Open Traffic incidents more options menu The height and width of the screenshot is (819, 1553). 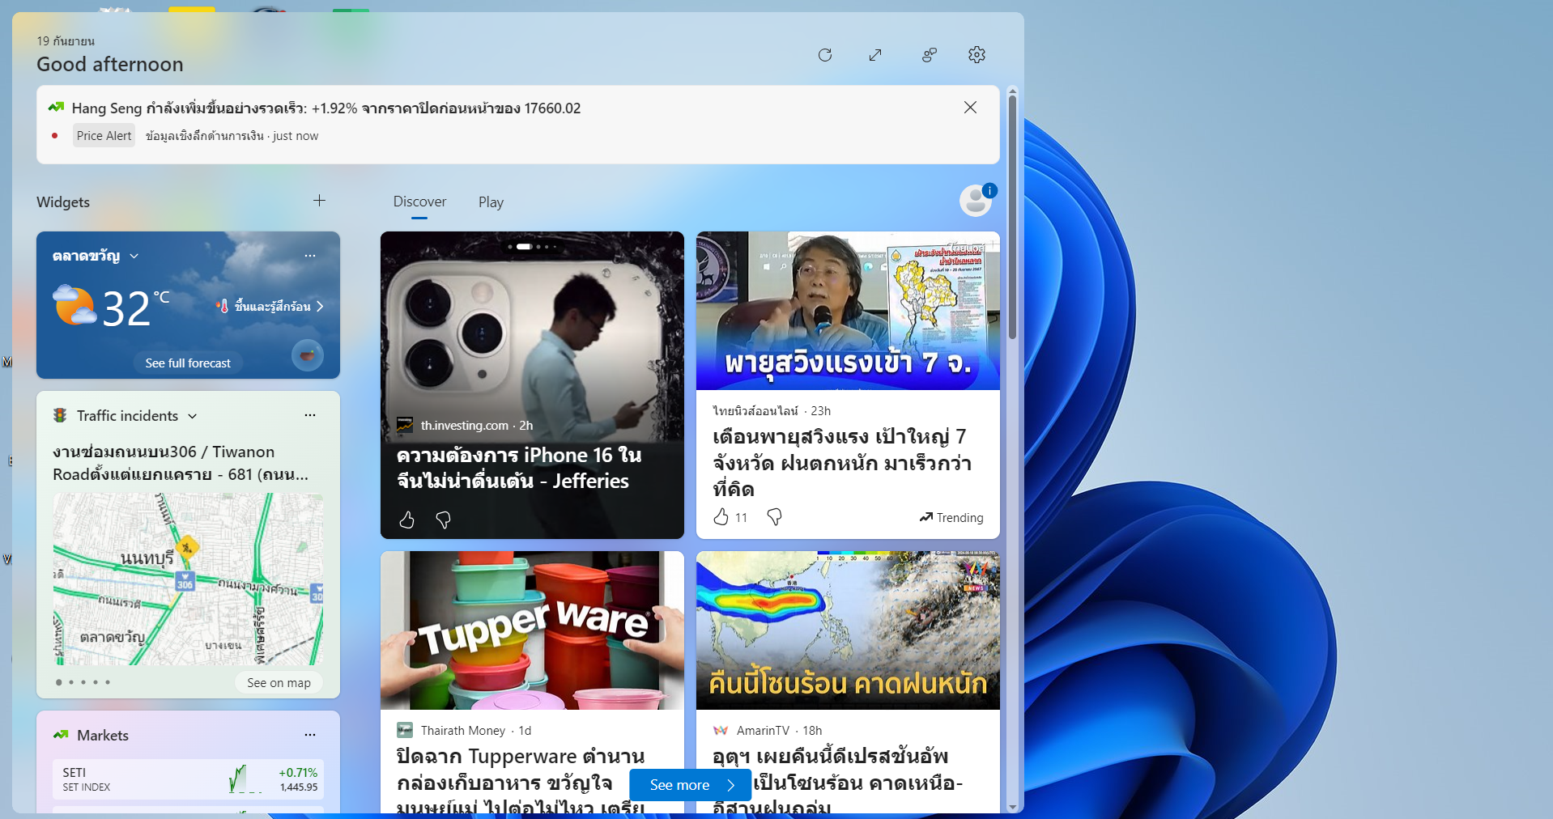point(310,415)
